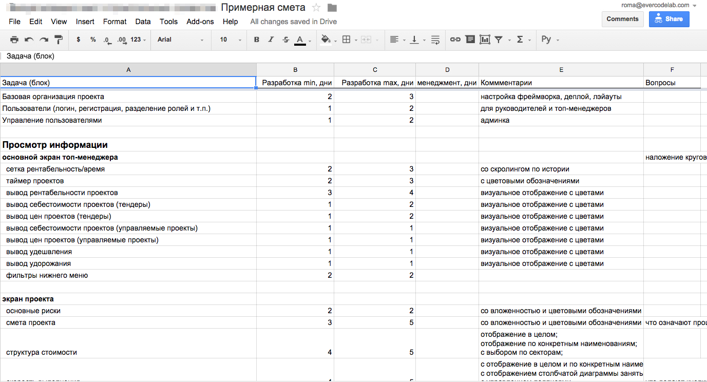Toggle italic text formatting
This screenshot has height=382, width=707.
(x=271, y=40)
